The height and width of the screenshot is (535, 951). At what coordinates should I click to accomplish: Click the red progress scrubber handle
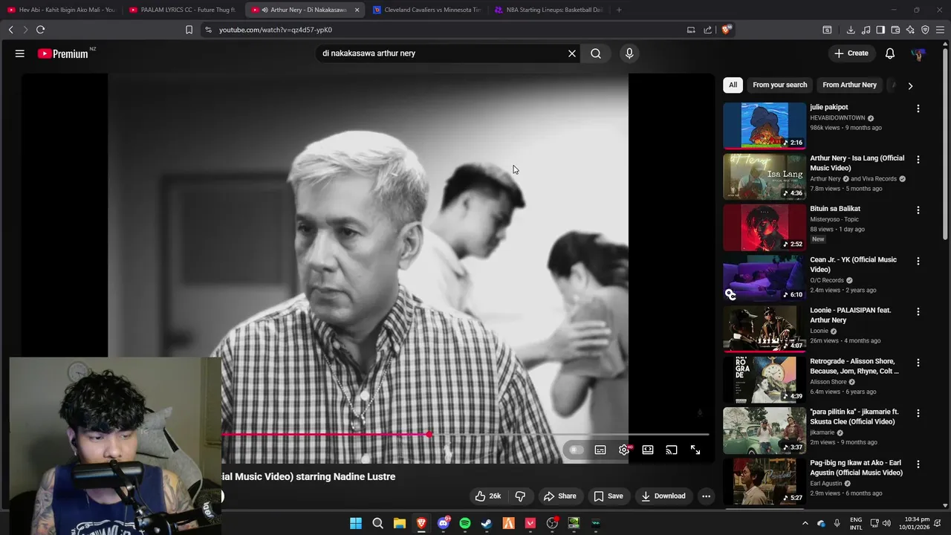429,435
